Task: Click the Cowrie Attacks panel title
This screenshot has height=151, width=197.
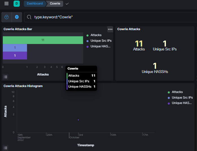Action: coord(129,29)
